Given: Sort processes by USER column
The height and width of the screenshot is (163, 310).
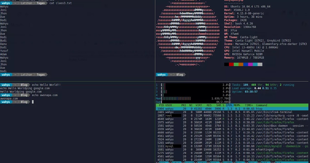Looking at the screenshot, I should pos(168,105).
